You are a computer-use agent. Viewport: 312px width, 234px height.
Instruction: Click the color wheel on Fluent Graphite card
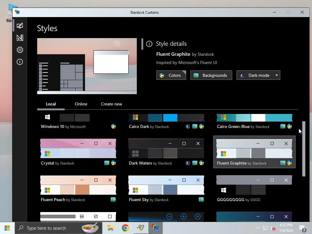(289, 163)
